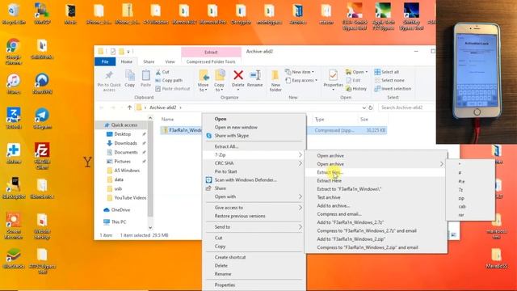
Task: Open the address bar history dropdown
Action: 364,108
